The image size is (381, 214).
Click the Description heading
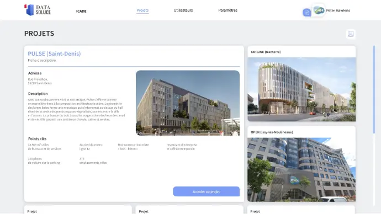(38, 94)
